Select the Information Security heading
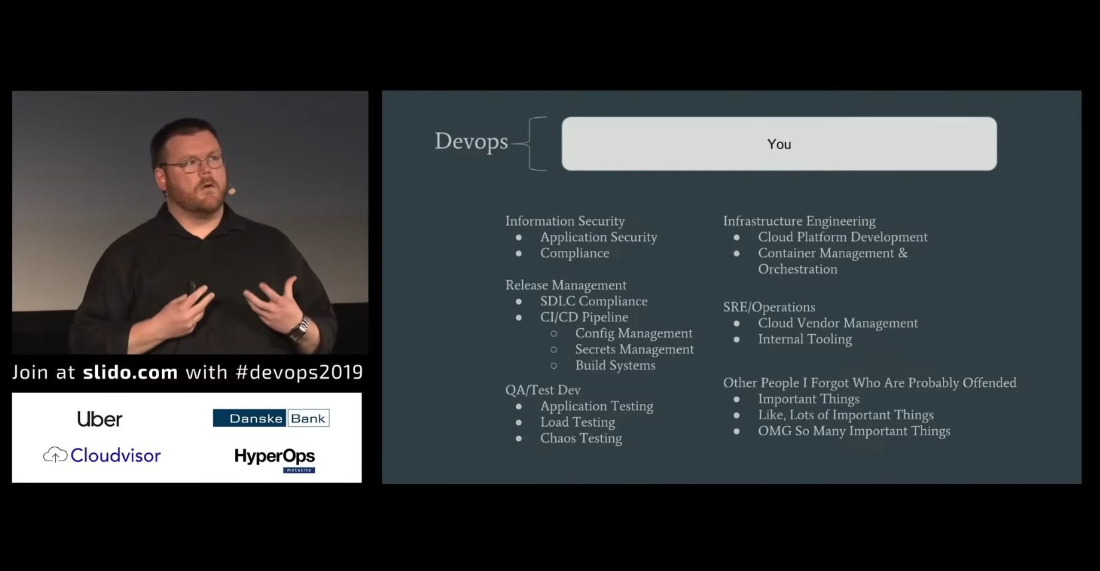 tap(565, 221)
